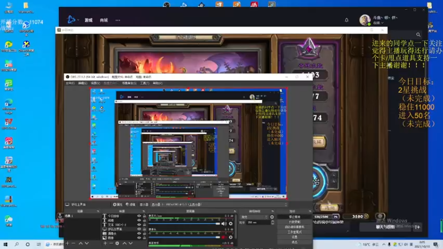The image size is (443, 249).
Task: Mute desktop audio speaker icon
Action: coord(224,224)
